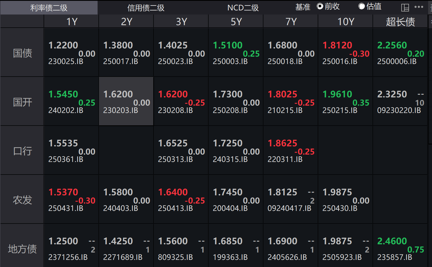Select the 估值 baseline radio button
The width and height of the screenshot is (432, 267).
(362, 6)
